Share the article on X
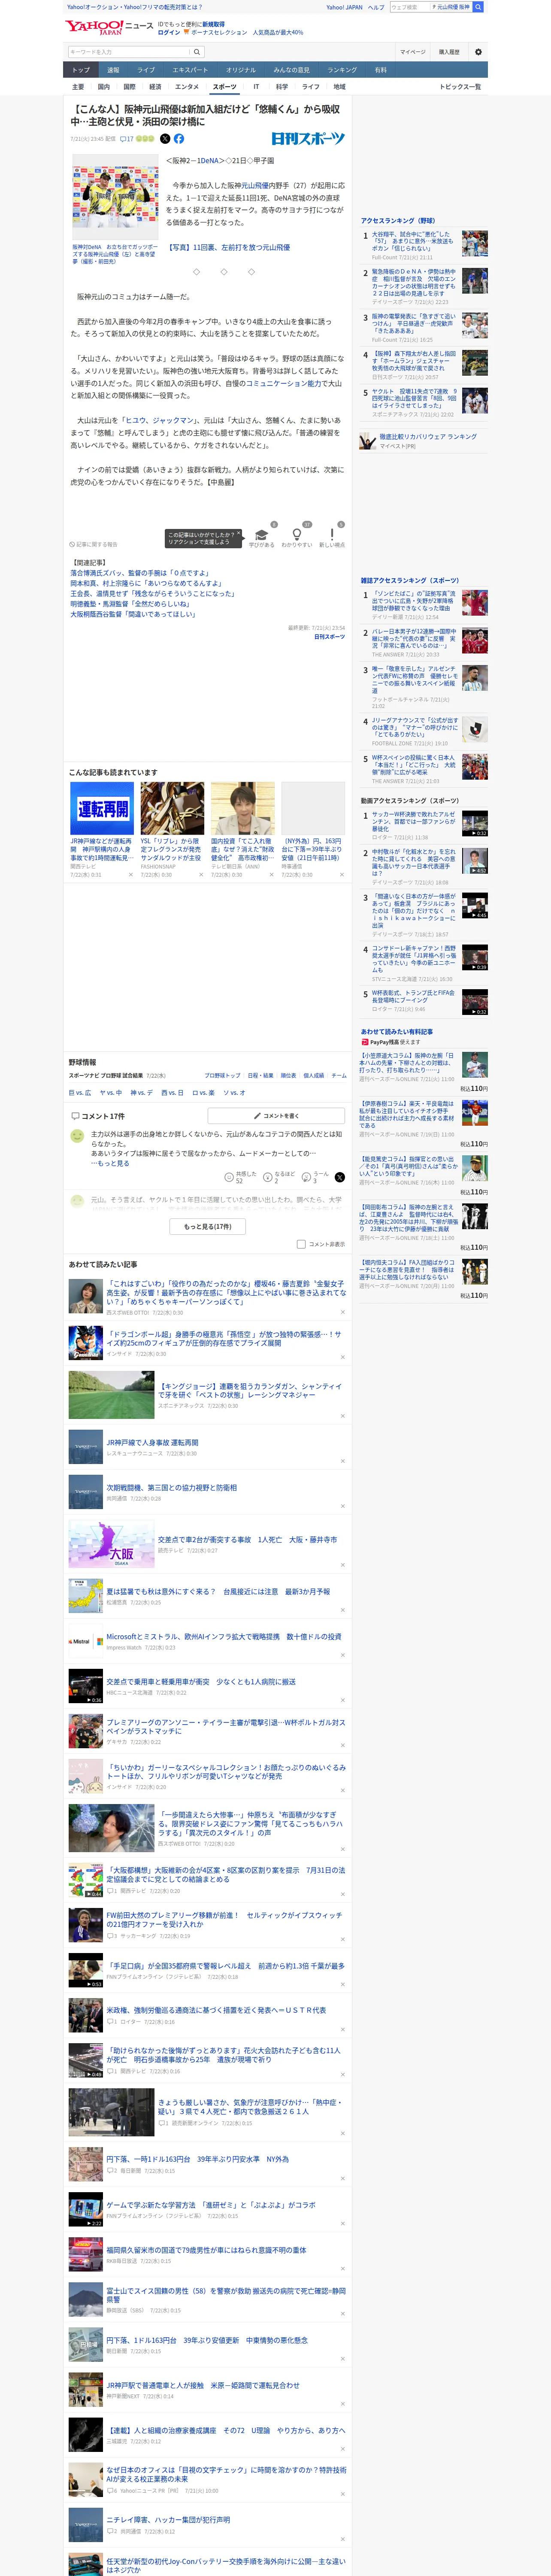 tap(165, 139)
